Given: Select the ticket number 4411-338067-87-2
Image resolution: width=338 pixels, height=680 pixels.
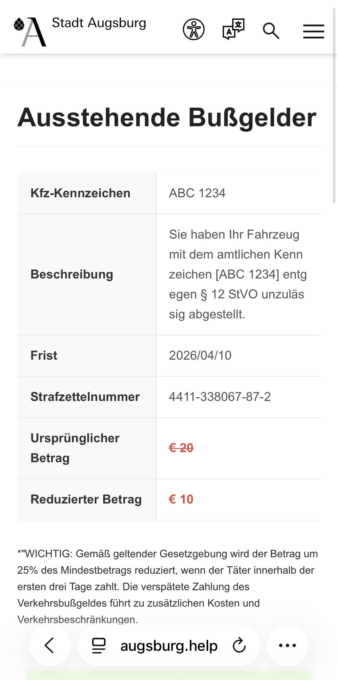Looking at the screenshot, I should pos(220,397).
